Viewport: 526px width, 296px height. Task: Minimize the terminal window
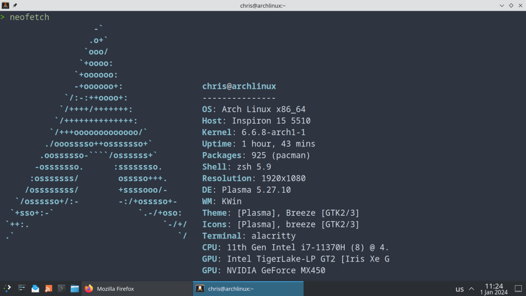click(x=501, y=5)
